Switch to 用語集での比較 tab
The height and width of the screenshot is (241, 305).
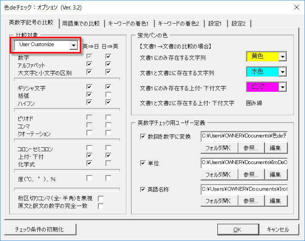tap(81, 24)
